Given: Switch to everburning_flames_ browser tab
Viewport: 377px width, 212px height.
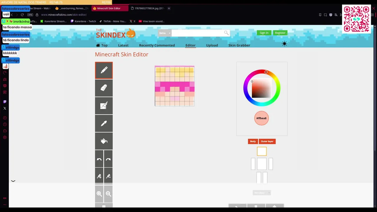Looking at the screenshot, I should click(x=72, y=8).
